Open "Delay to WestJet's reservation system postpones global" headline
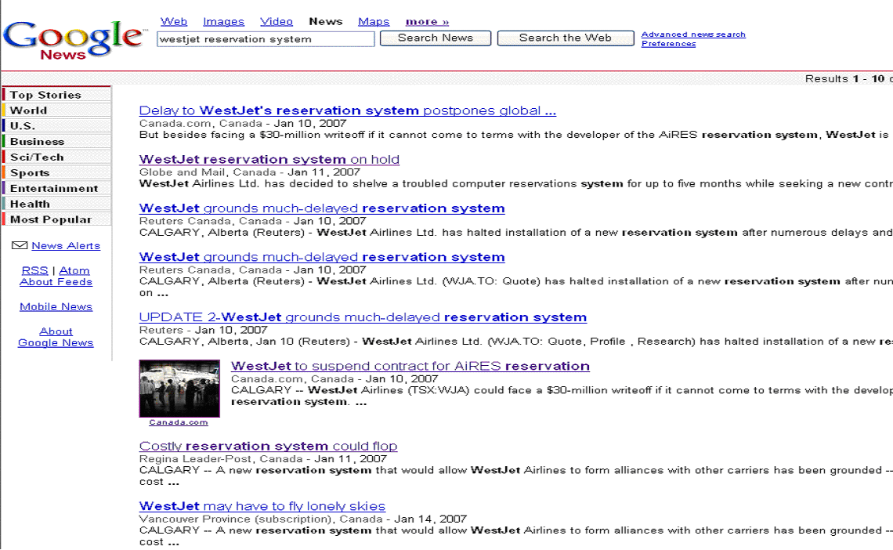893x550 pixels. (x=347, y=110)
